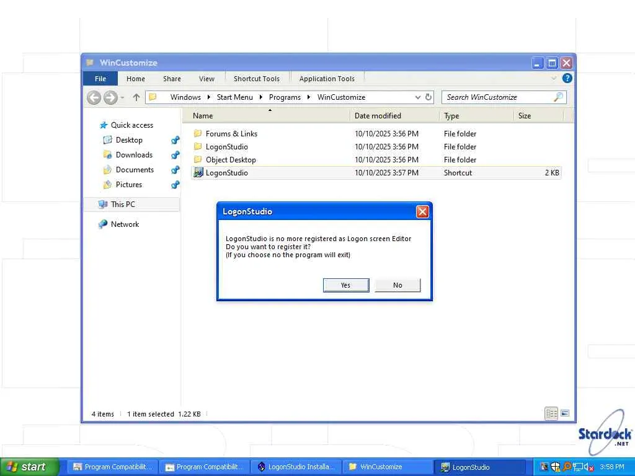Image resolution: width=635 pixels, height=476 pixels.
Task: Click the pin icon beside Documents
Action: click(x=175, y=170)
